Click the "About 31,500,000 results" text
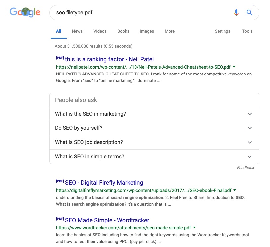 pyautogui.click(x=94, y=46)
